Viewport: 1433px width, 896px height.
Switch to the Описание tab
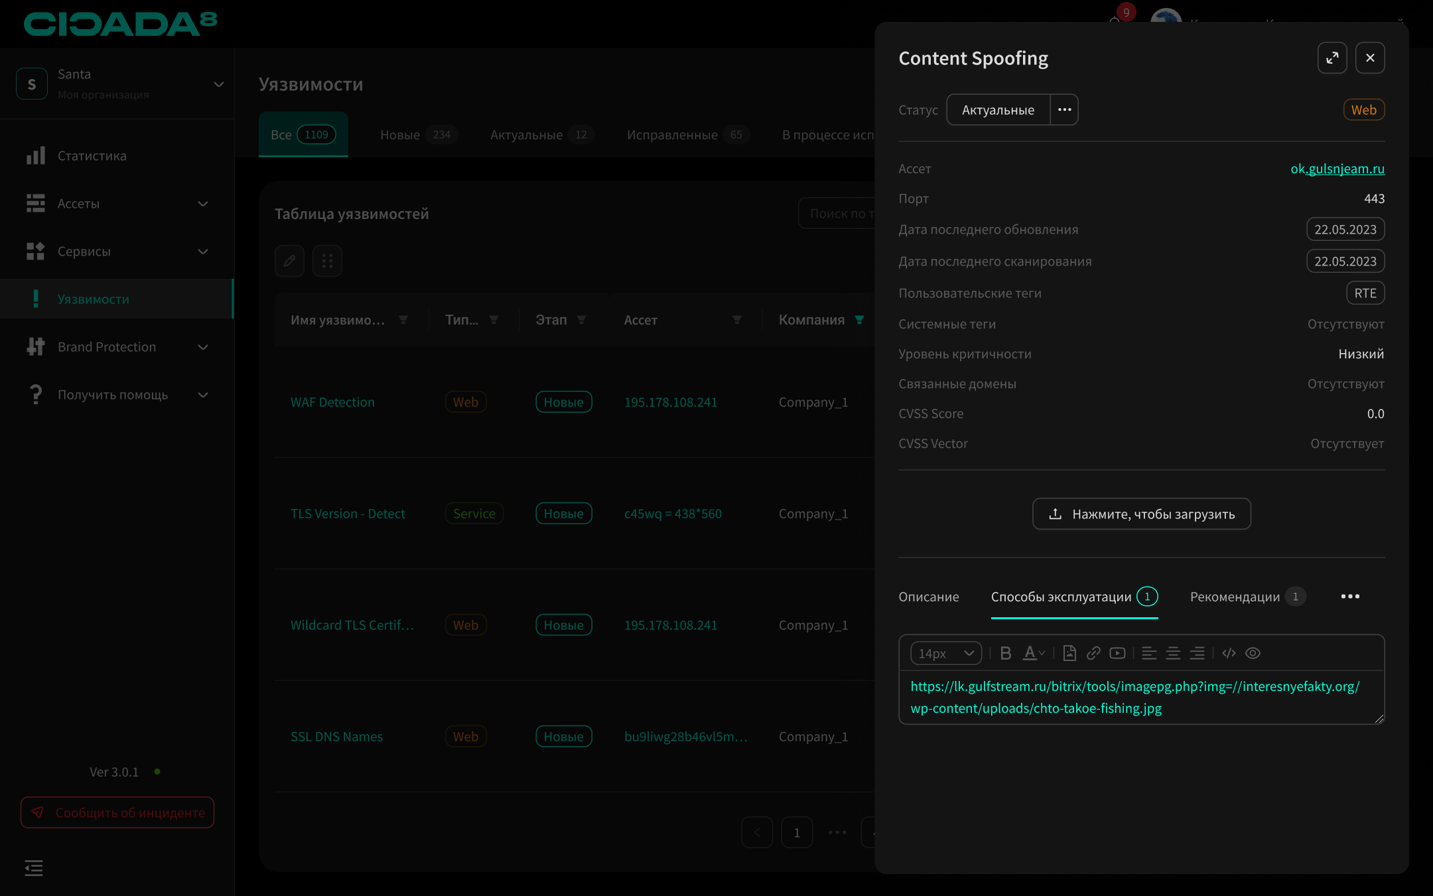928,597
